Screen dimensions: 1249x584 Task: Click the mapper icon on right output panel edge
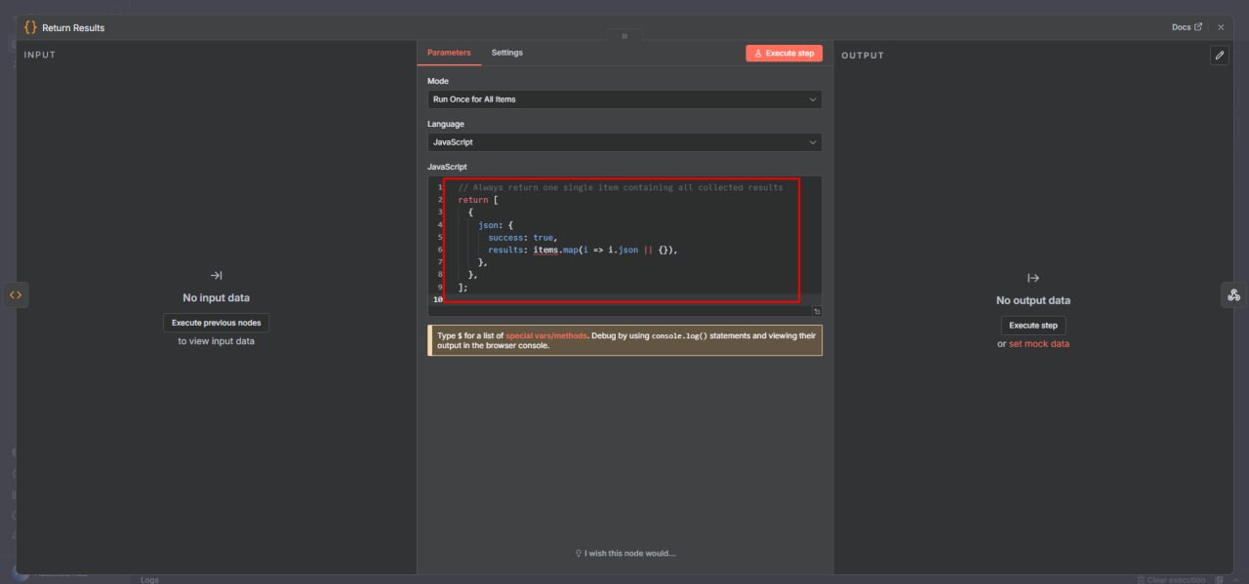(x=1233, y=294)
